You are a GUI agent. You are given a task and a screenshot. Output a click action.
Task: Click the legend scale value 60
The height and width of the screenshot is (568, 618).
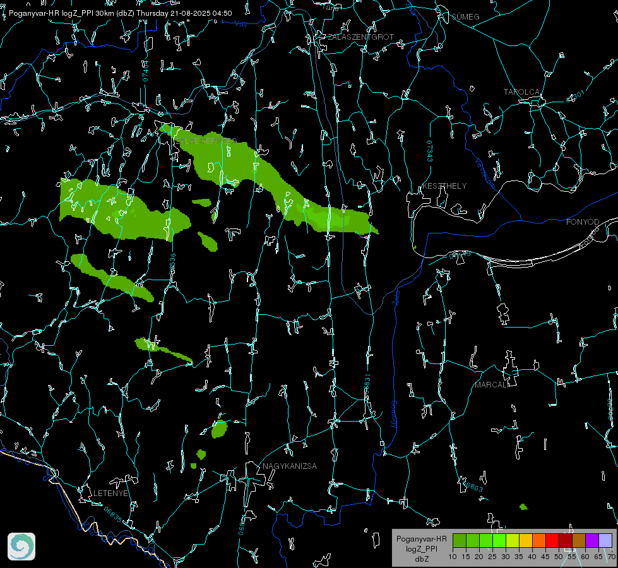click(x=585, y=557)
